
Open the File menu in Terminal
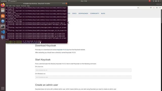[7, 6]
